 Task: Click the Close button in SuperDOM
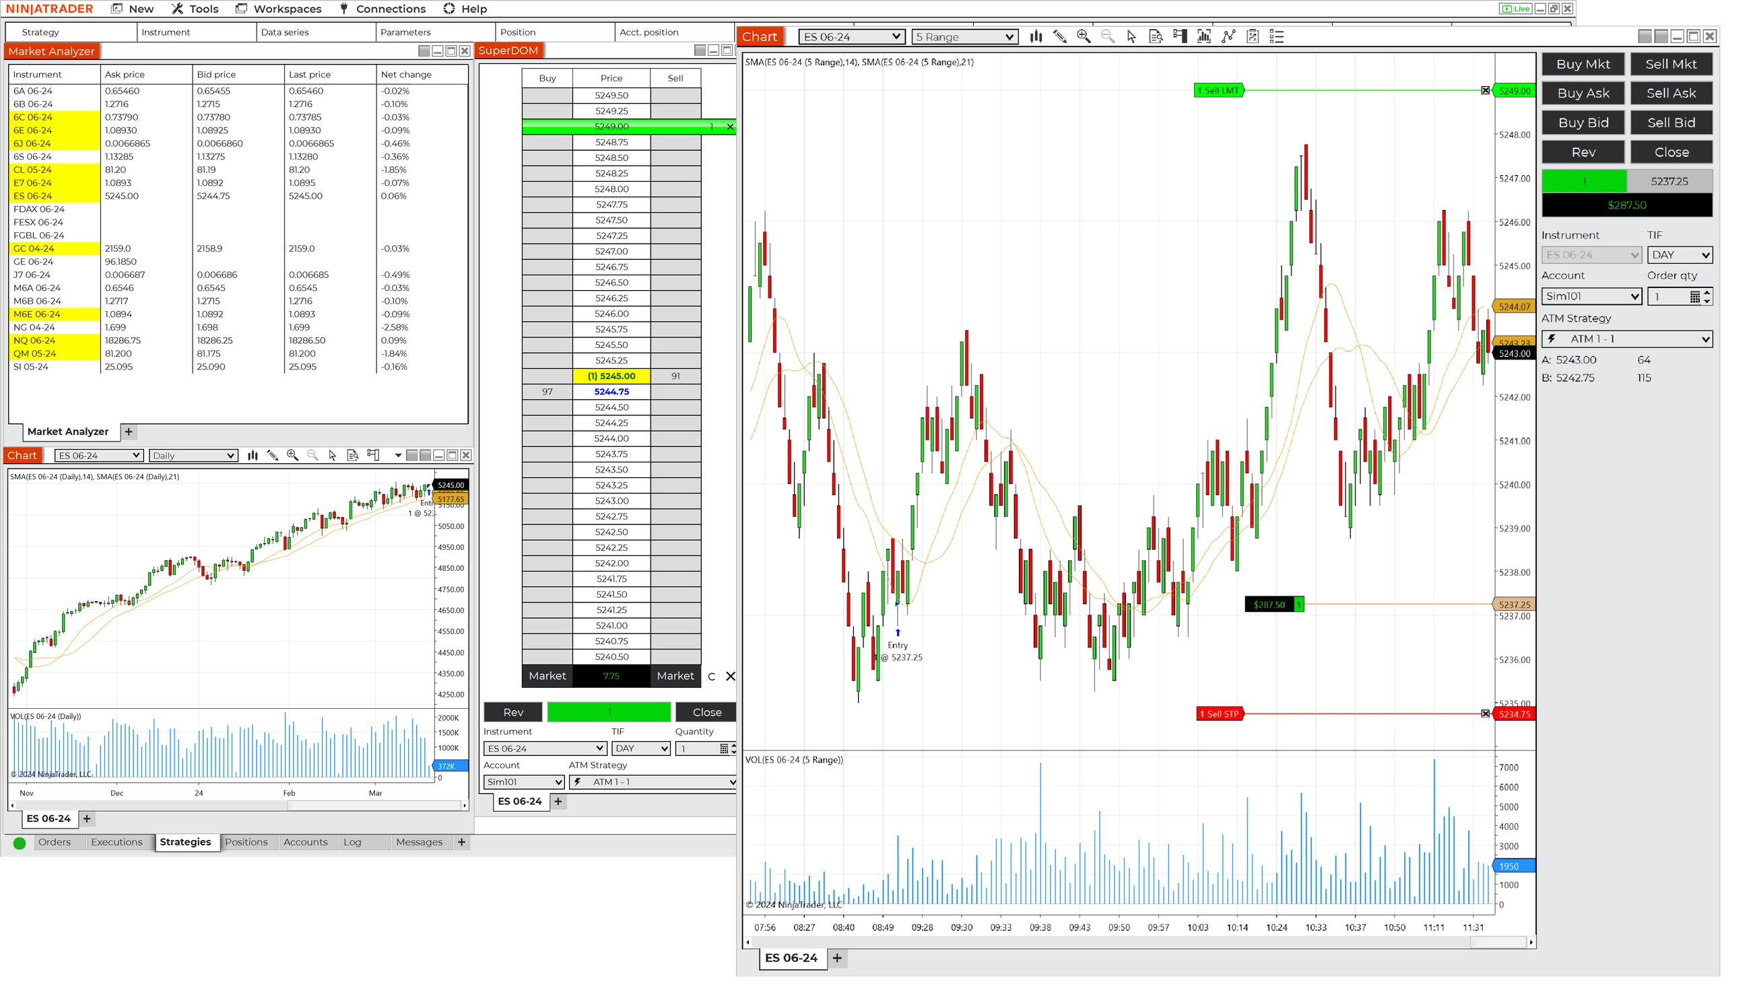(x=706, y=711)
